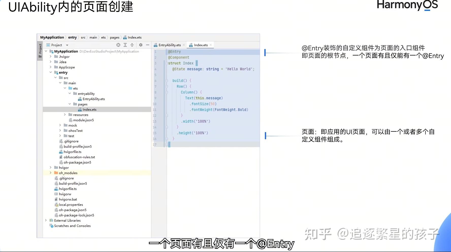This screenshot has height=252, width=451.
Task: Switch to the Index.ets editor tab
Action: click(201, 45)
